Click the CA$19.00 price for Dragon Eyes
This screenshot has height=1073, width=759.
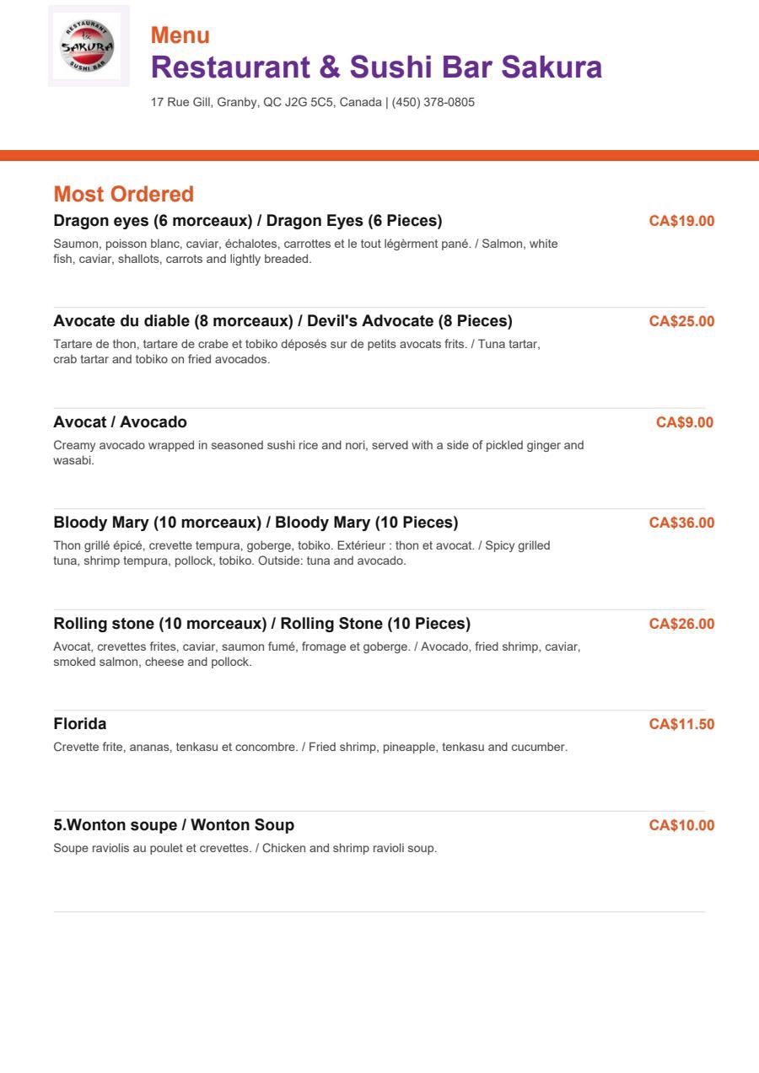point(681,221)
